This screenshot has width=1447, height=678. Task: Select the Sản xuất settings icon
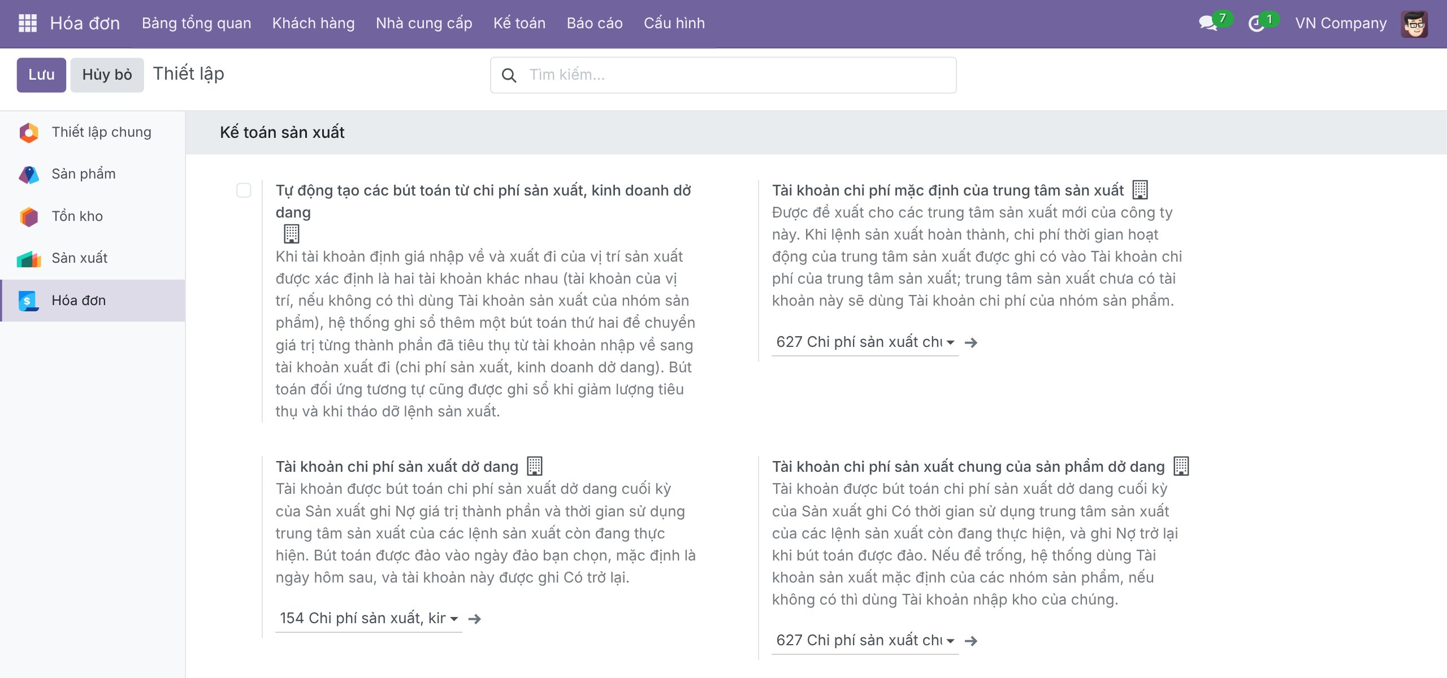(x=29, y=258)
